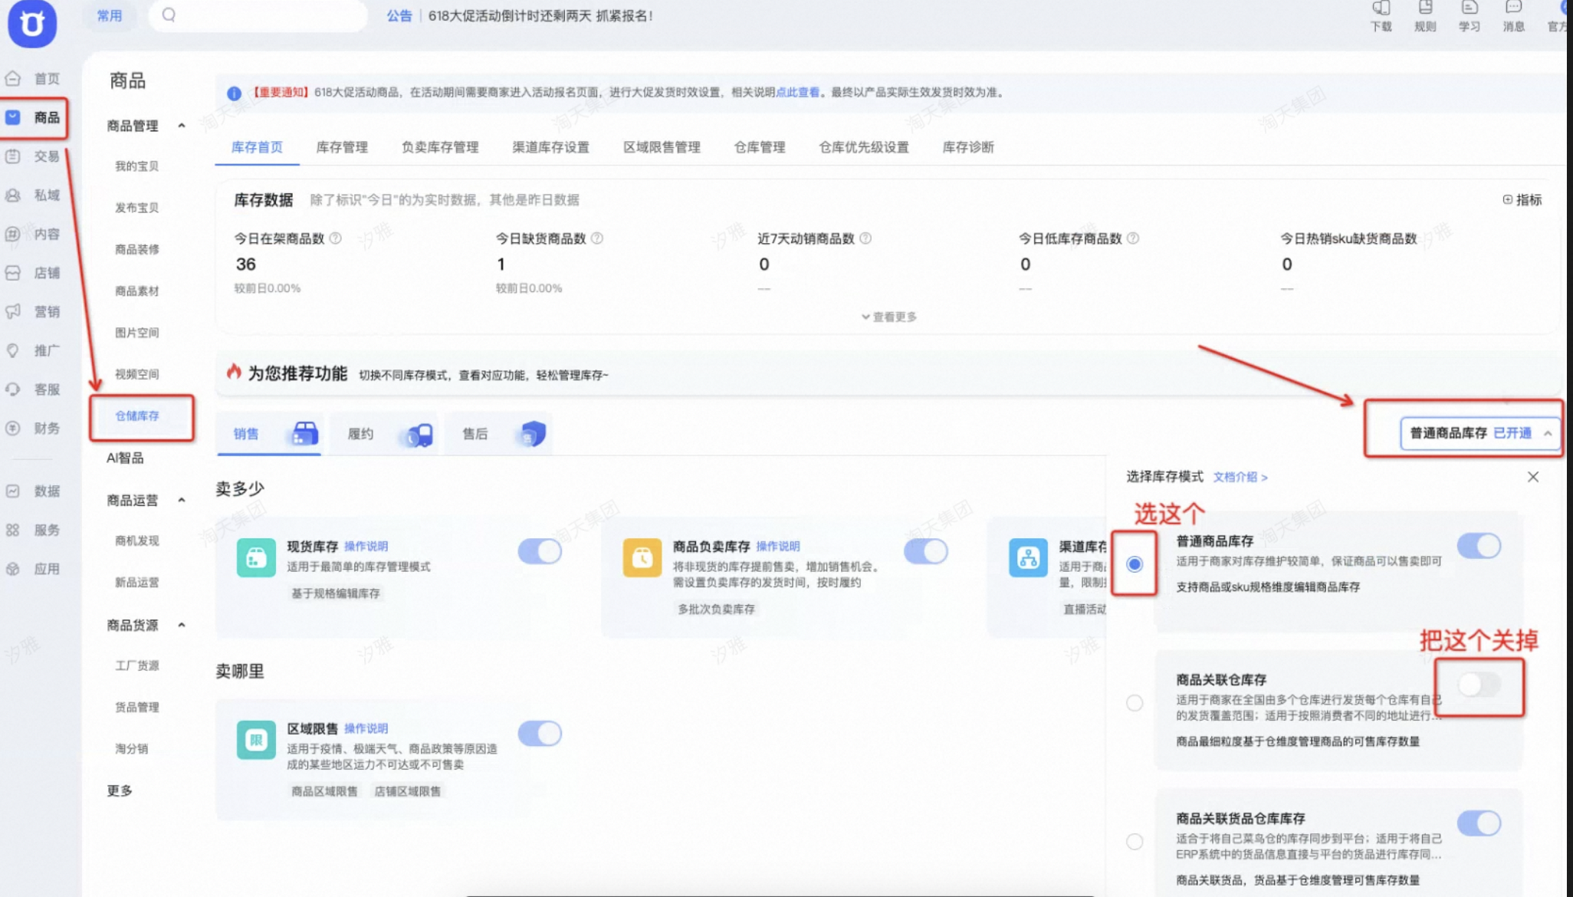Turn off the 商品关联仓库存 switch
The image size is (1573, 897).
click(x=1479, y=685)
